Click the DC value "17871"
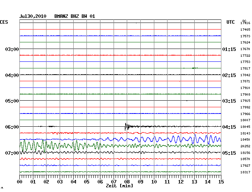The image size is (252, 192). (x=245, y=81)
